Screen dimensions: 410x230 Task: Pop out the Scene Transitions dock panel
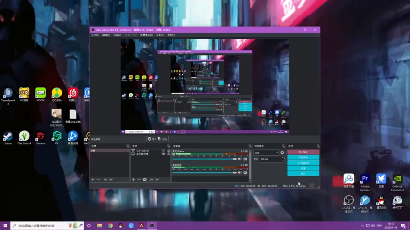283,146
